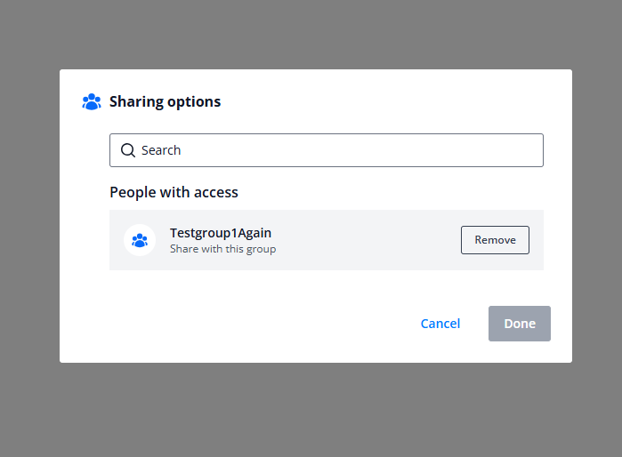
Task: Click blank dialog space left of Cancel
Action: coord(238,324)
